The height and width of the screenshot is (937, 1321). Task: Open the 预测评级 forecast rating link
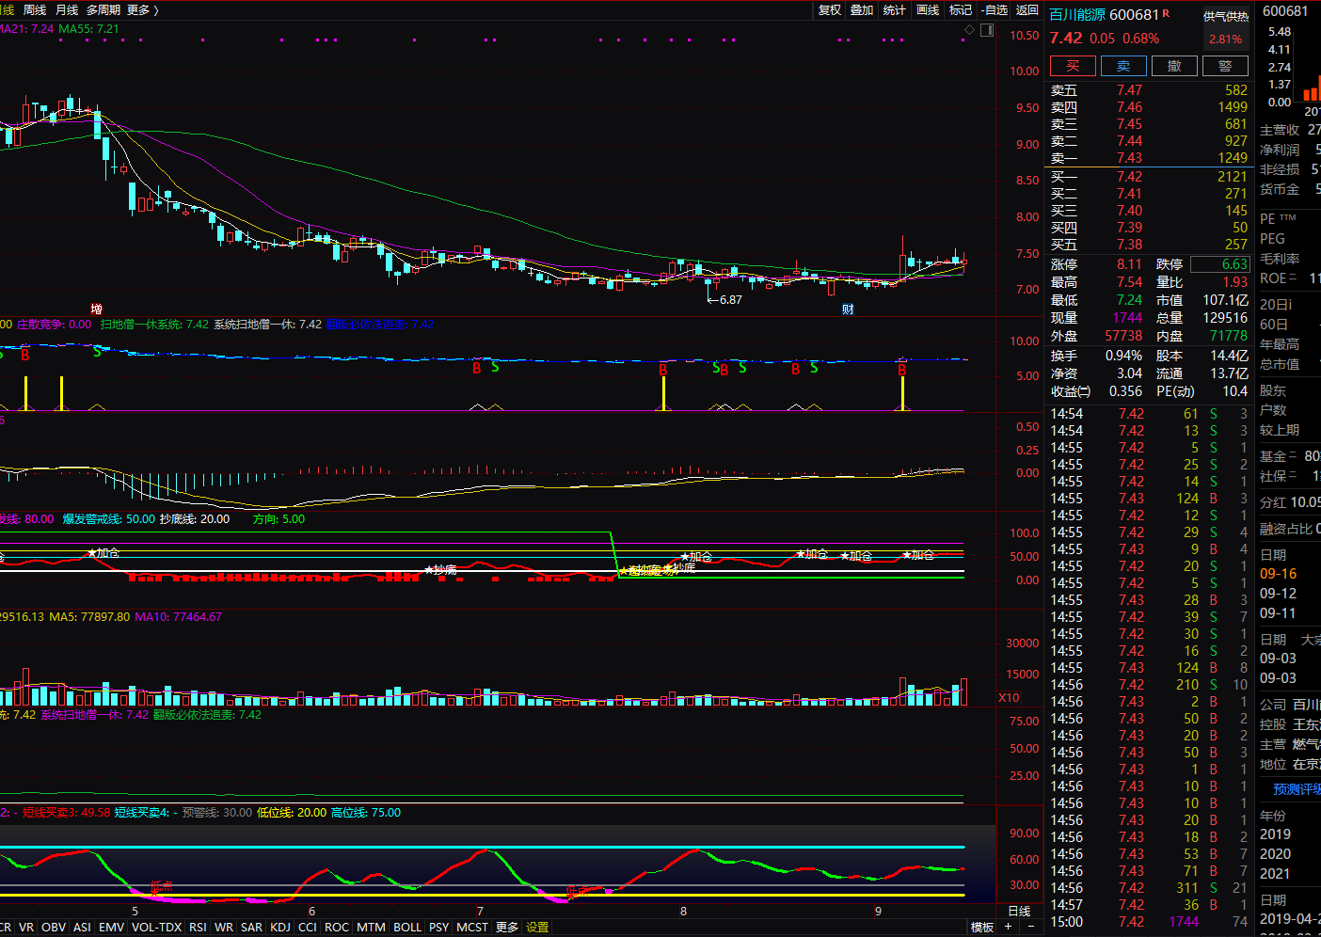coord(1297,789)
